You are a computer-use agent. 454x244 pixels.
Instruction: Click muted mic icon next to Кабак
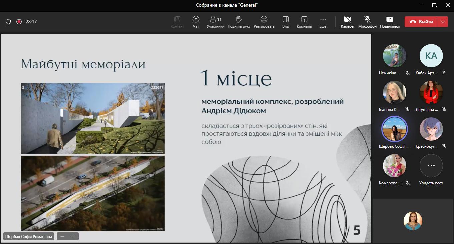tap(444, 73)
